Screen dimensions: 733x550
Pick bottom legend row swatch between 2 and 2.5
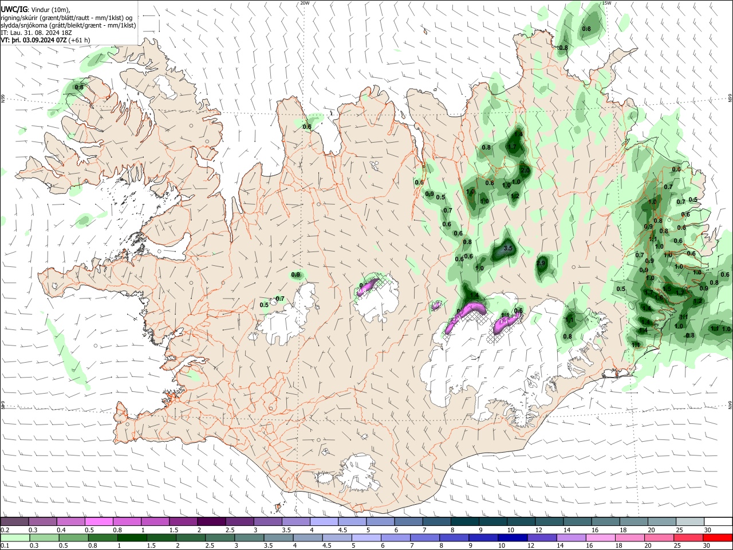coord(191,537)
